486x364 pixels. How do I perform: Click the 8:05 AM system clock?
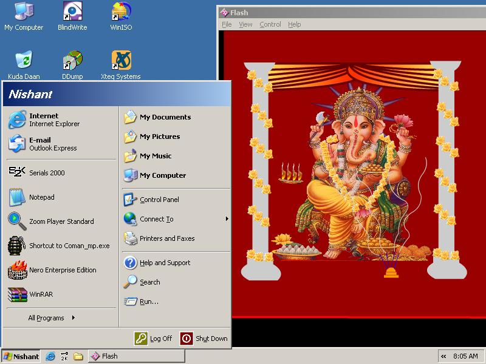pyautogui.click(x=465, y=356)
